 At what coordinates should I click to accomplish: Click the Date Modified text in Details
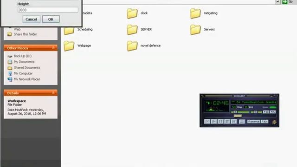pos(27,112)
